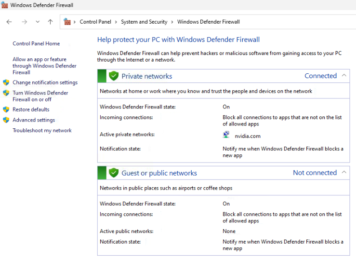Click the green shield beside Private networks
This screenshot has width=356, height=260.
114,76
